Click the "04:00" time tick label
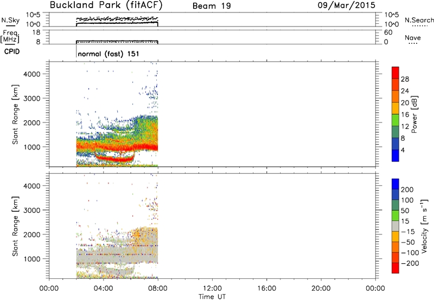 click(103, 289)
